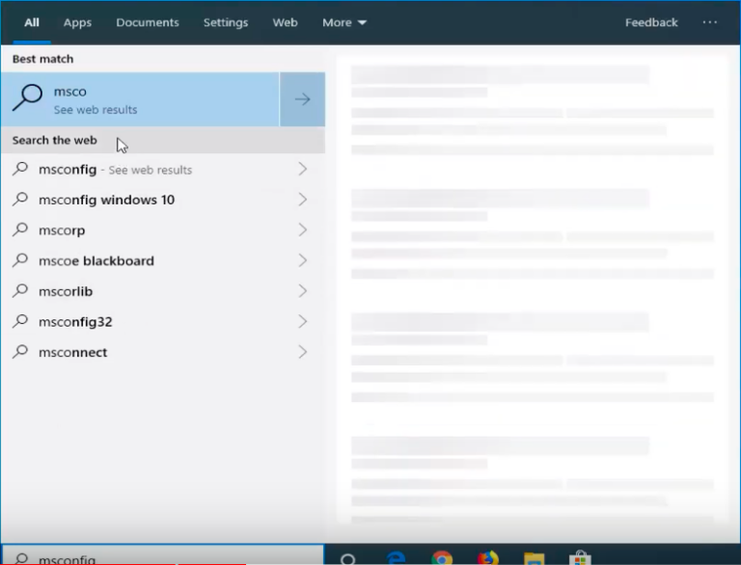Click the msconfig search input box
This screenshot has height=565, width=741.
(x=164, y=558)
